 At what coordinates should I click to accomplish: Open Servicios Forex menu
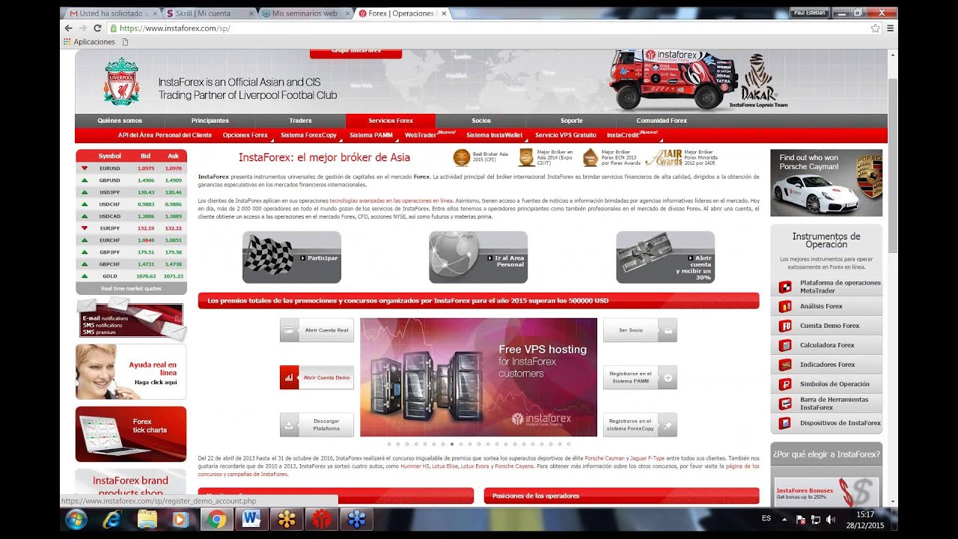[x=391, y=121]
